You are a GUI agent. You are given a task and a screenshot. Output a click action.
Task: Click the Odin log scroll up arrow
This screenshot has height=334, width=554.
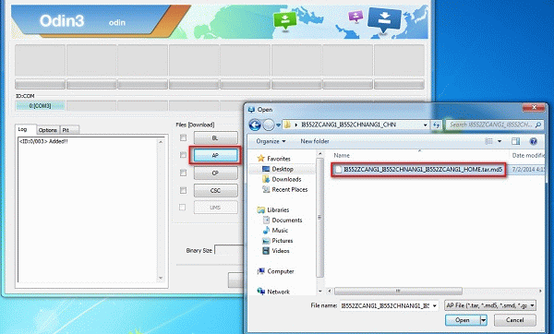point(161,142)
